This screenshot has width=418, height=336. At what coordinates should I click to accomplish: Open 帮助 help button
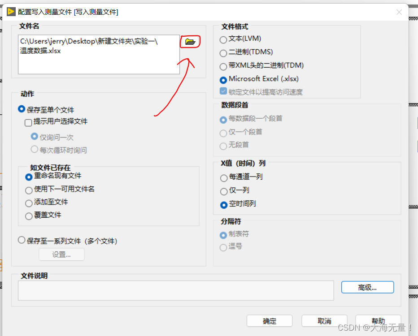coord(378,321)
